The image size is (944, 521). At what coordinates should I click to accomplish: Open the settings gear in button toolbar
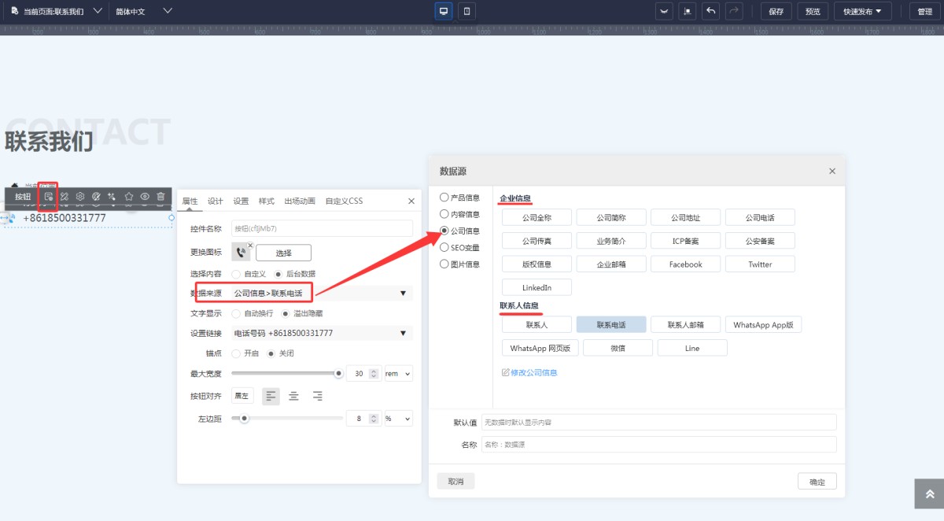pyautogui.click(x=80, y=196)
